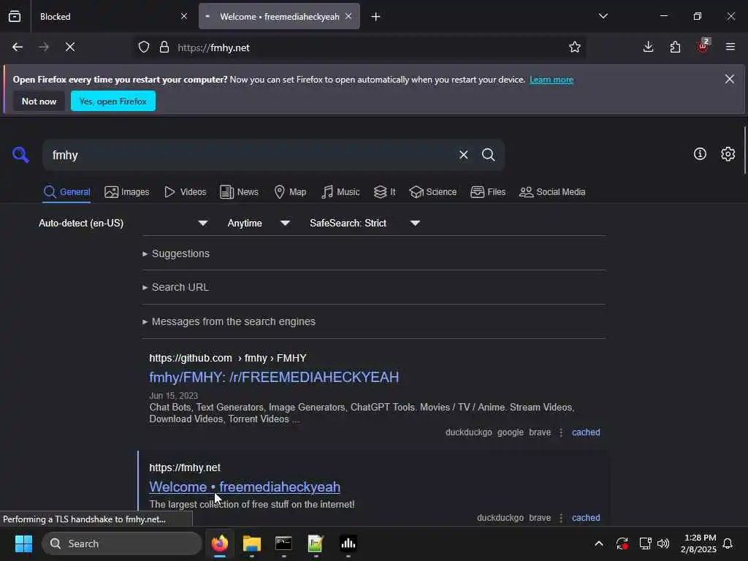Clear the fmhy search query

(x=463, y=155)
